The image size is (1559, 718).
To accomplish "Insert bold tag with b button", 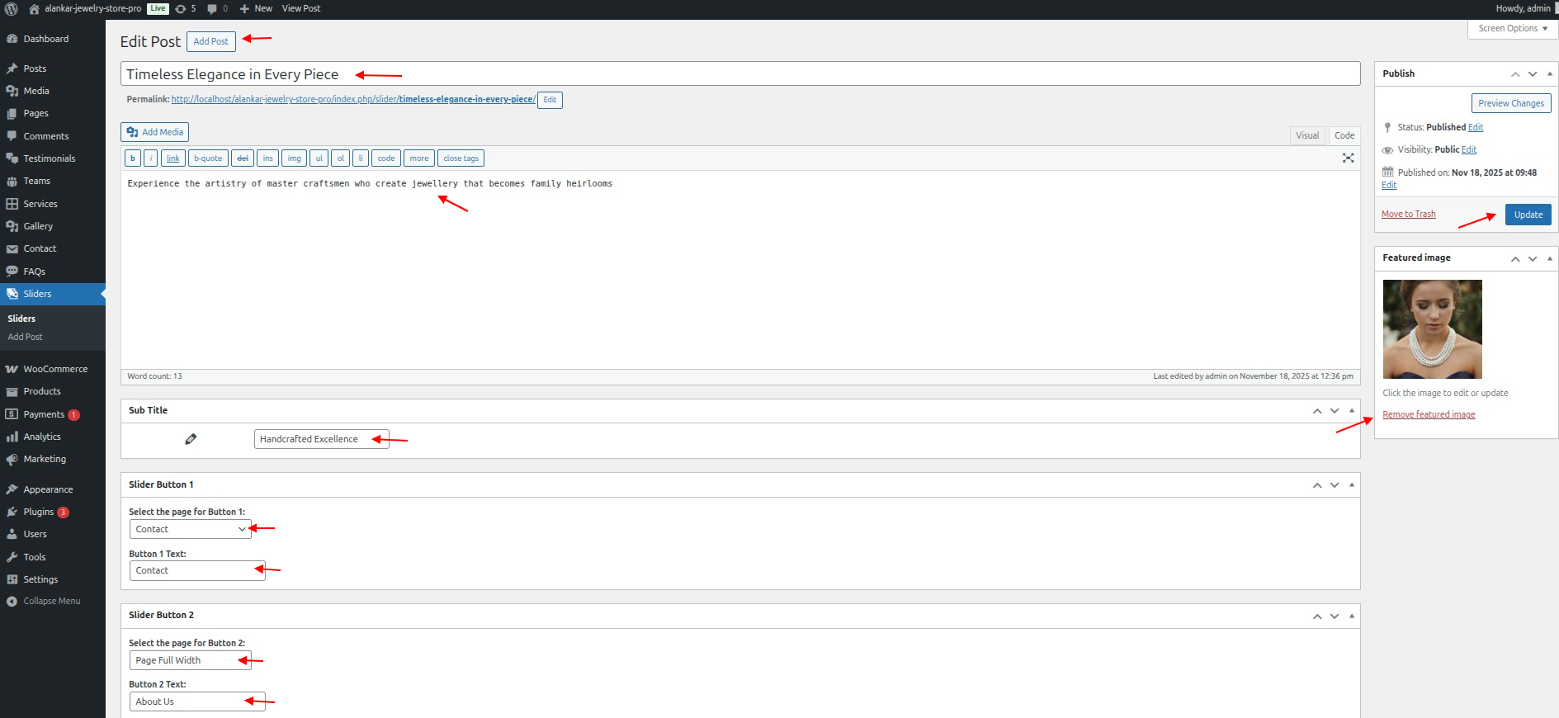I will (x=133, y=158).
